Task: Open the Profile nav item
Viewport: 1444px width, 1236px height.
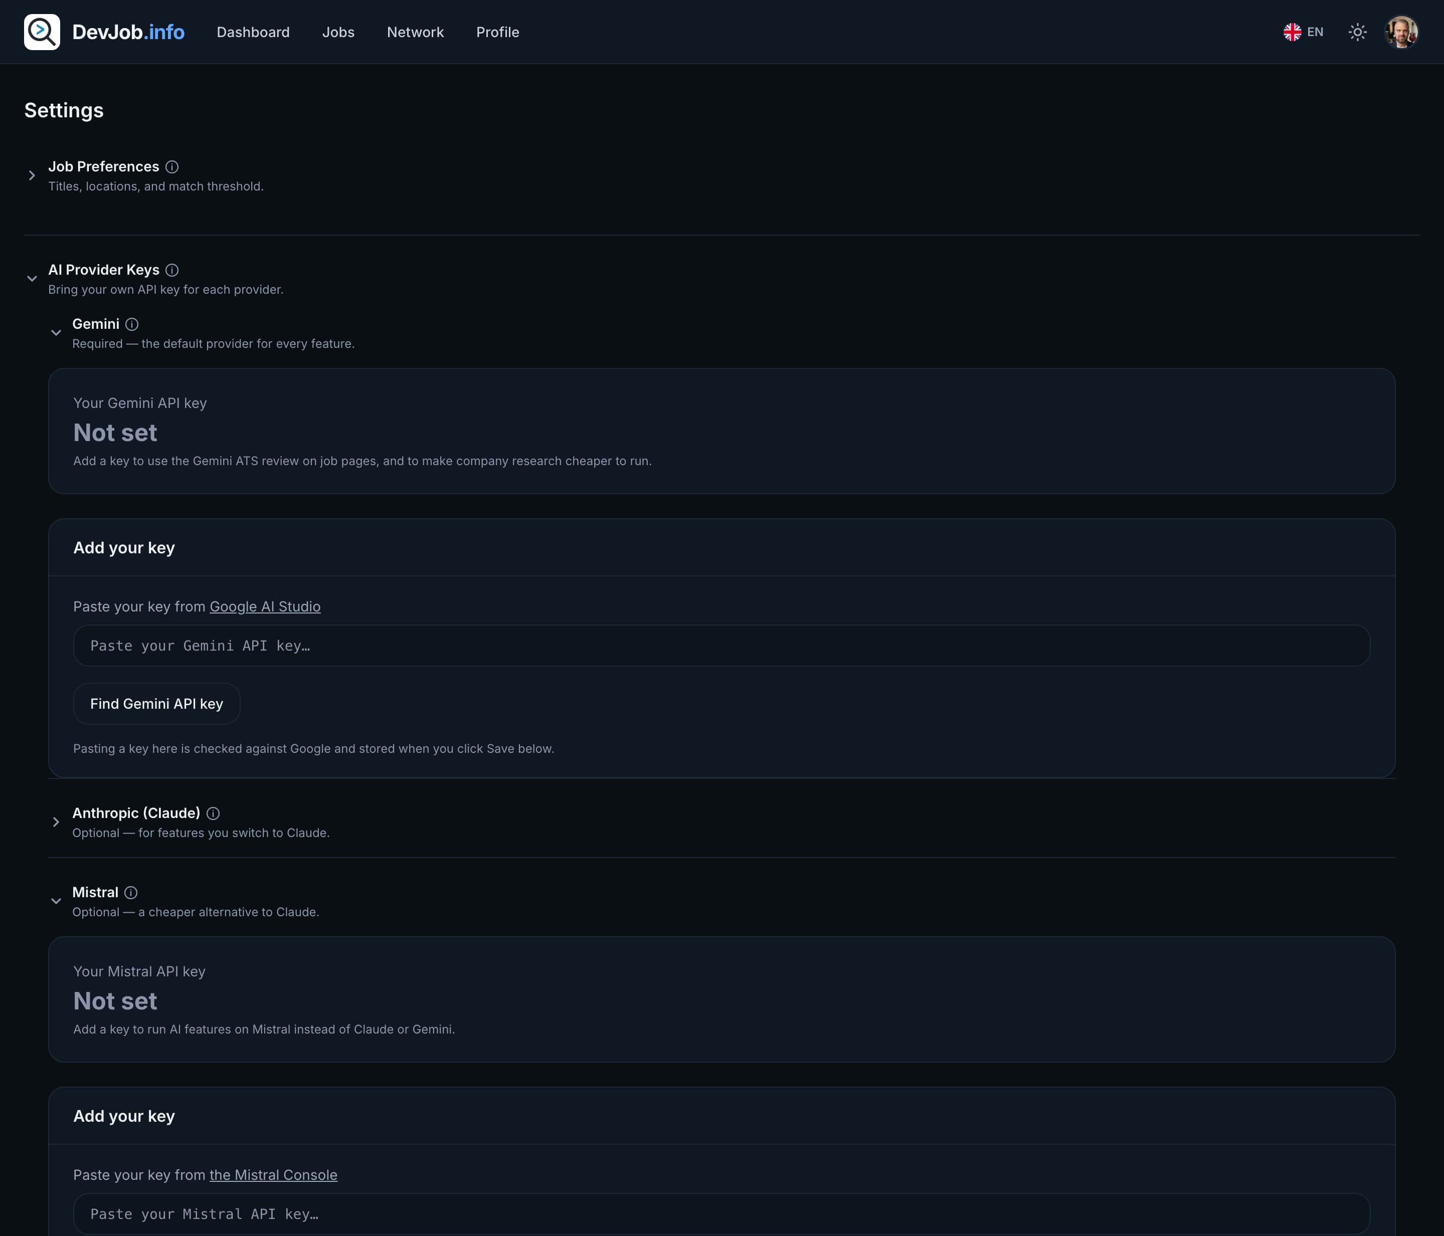Action: point(497,32)
